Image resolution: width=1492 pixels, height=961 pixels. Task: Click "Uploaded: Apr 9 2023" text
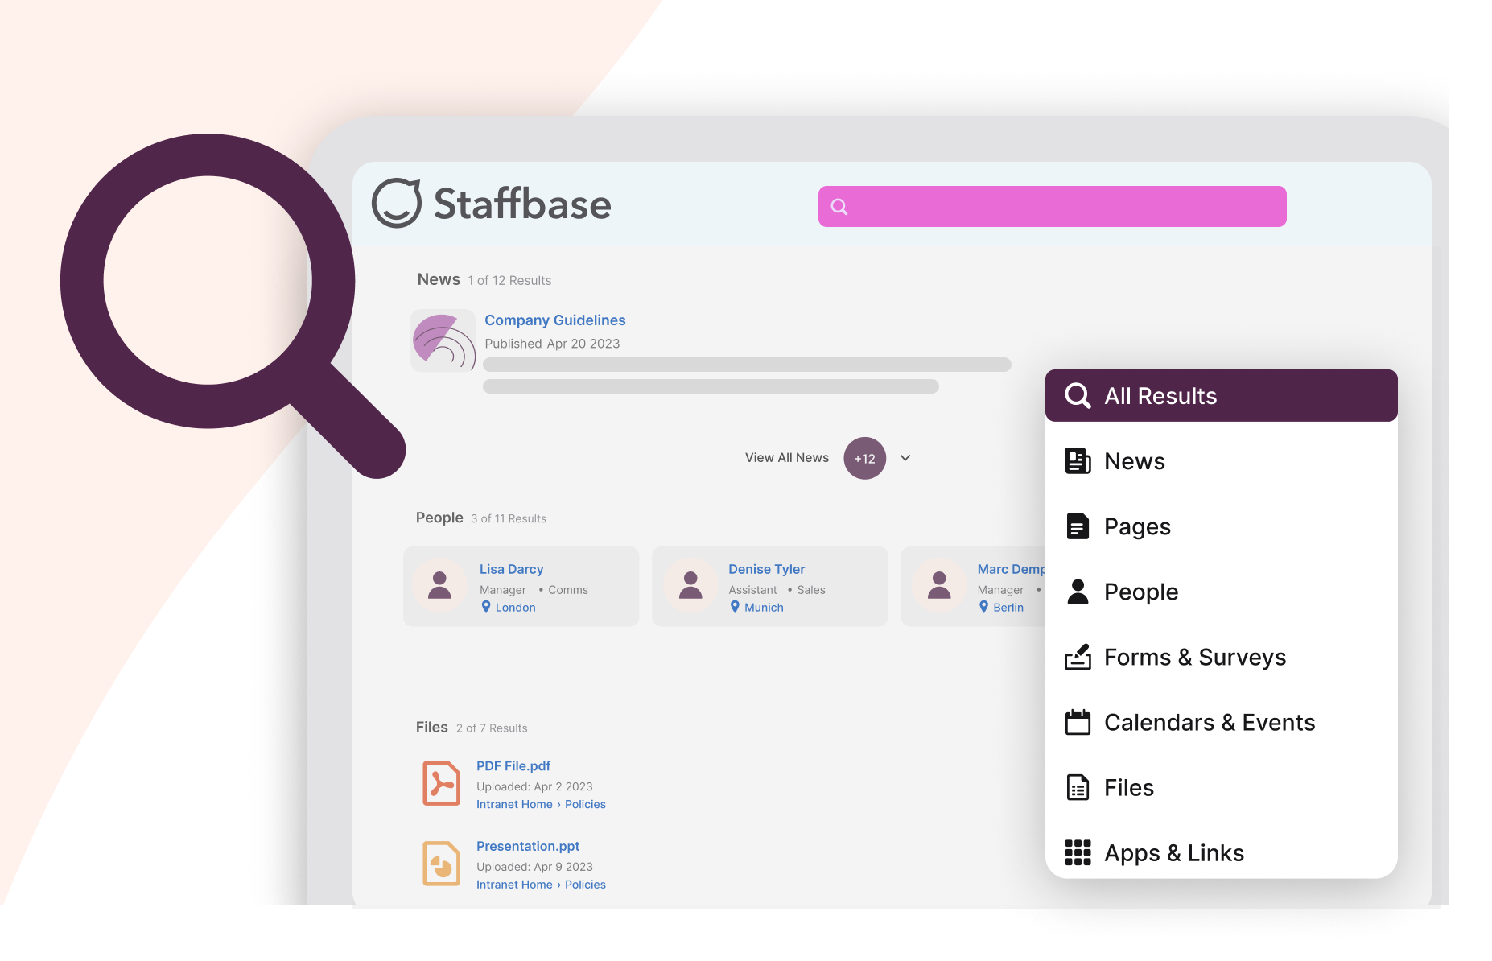[534, 867]
